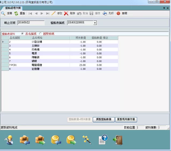Select the 國際條碼 radio button

pos(40,34)
